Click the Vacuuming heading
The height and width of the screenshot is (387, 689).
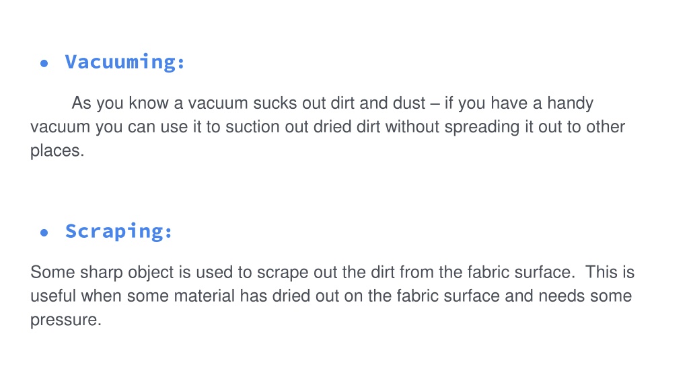[x=124, y=62]
